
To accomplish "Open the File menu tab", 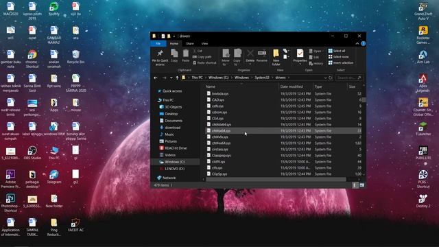I will 158,44.
